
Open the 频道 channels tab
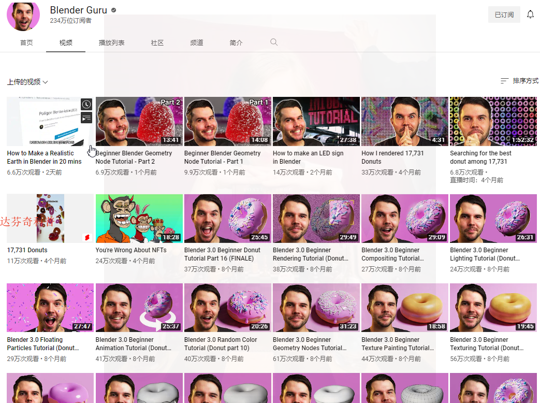pos(197,42)
